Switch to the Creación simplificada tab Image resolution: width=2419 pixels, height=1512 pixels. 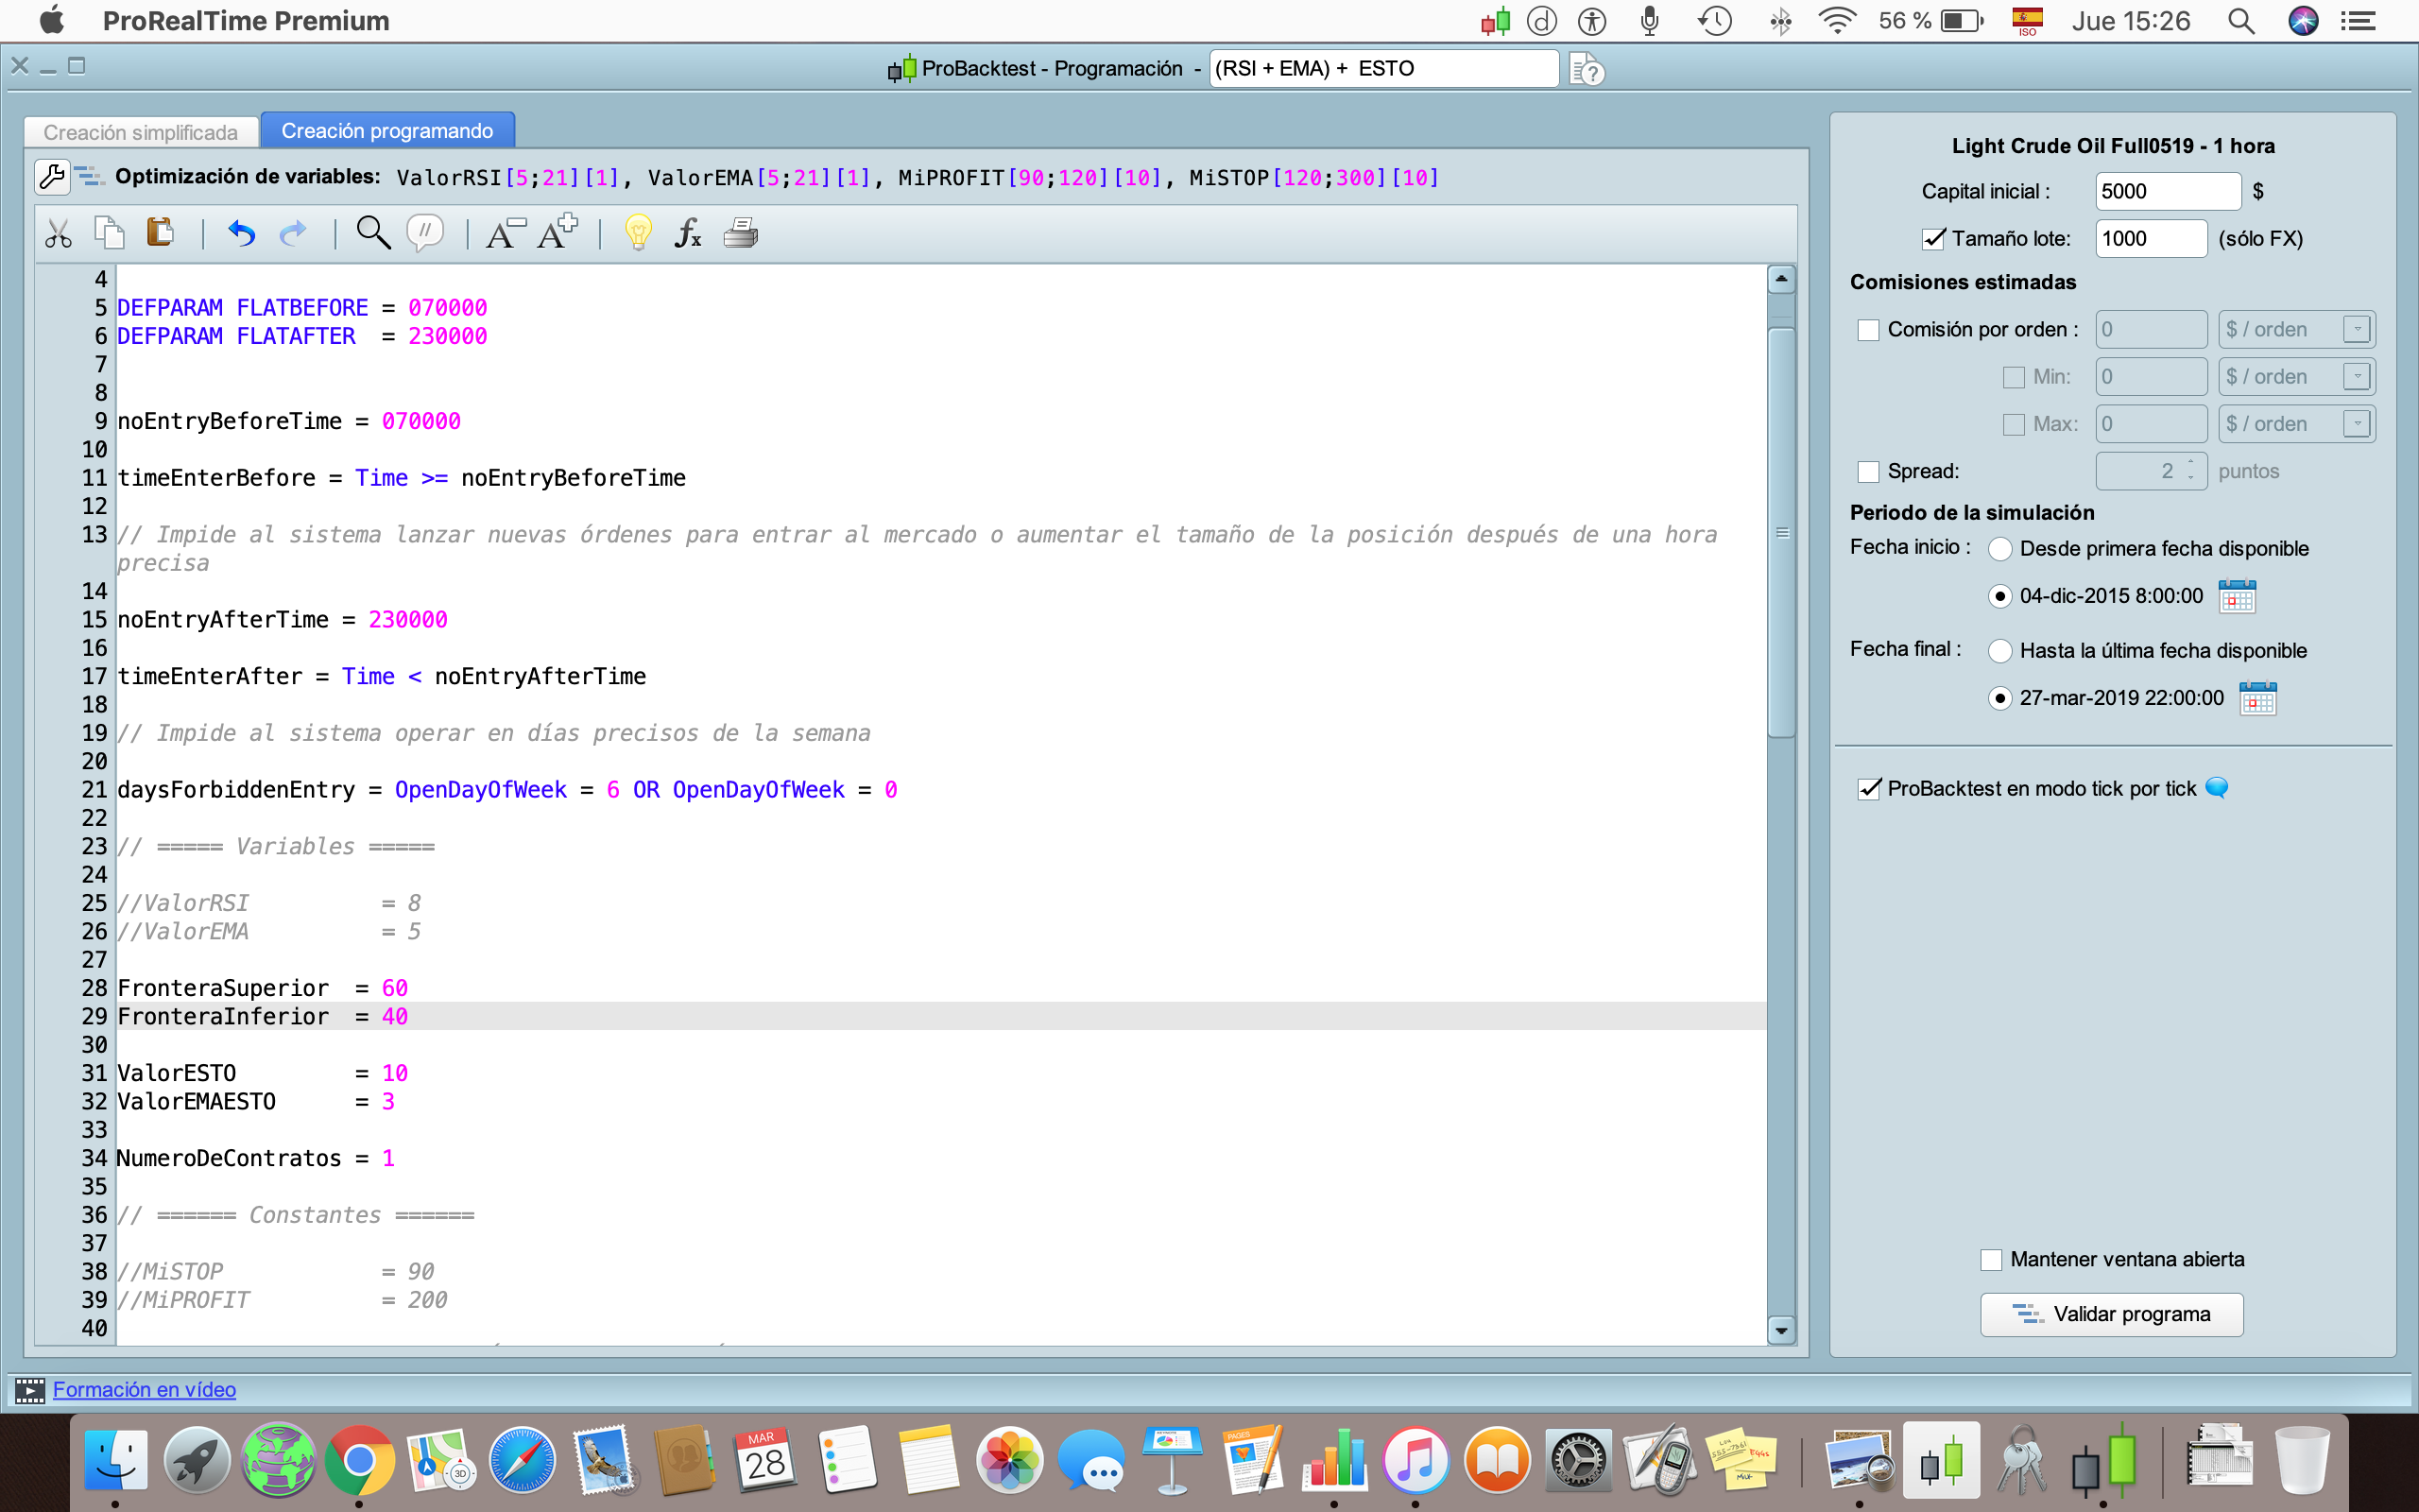141,132
